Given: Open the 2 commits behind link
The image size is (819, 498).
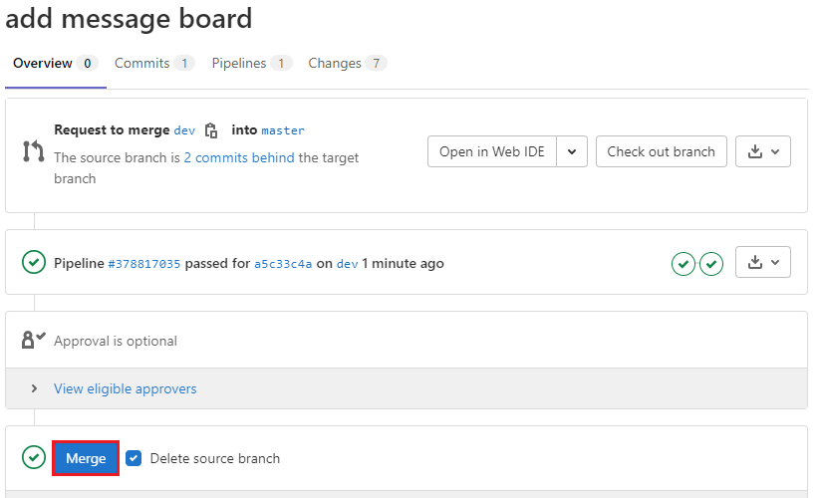Looking at the screenshot, I should 239,157.
